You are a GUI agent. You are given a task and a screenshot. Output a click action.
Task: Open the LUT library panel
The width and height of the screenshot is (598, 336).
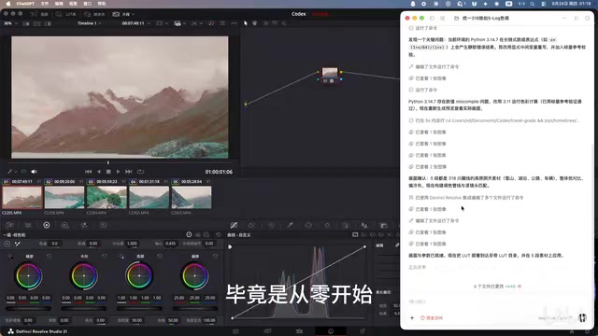coord(65,14)
